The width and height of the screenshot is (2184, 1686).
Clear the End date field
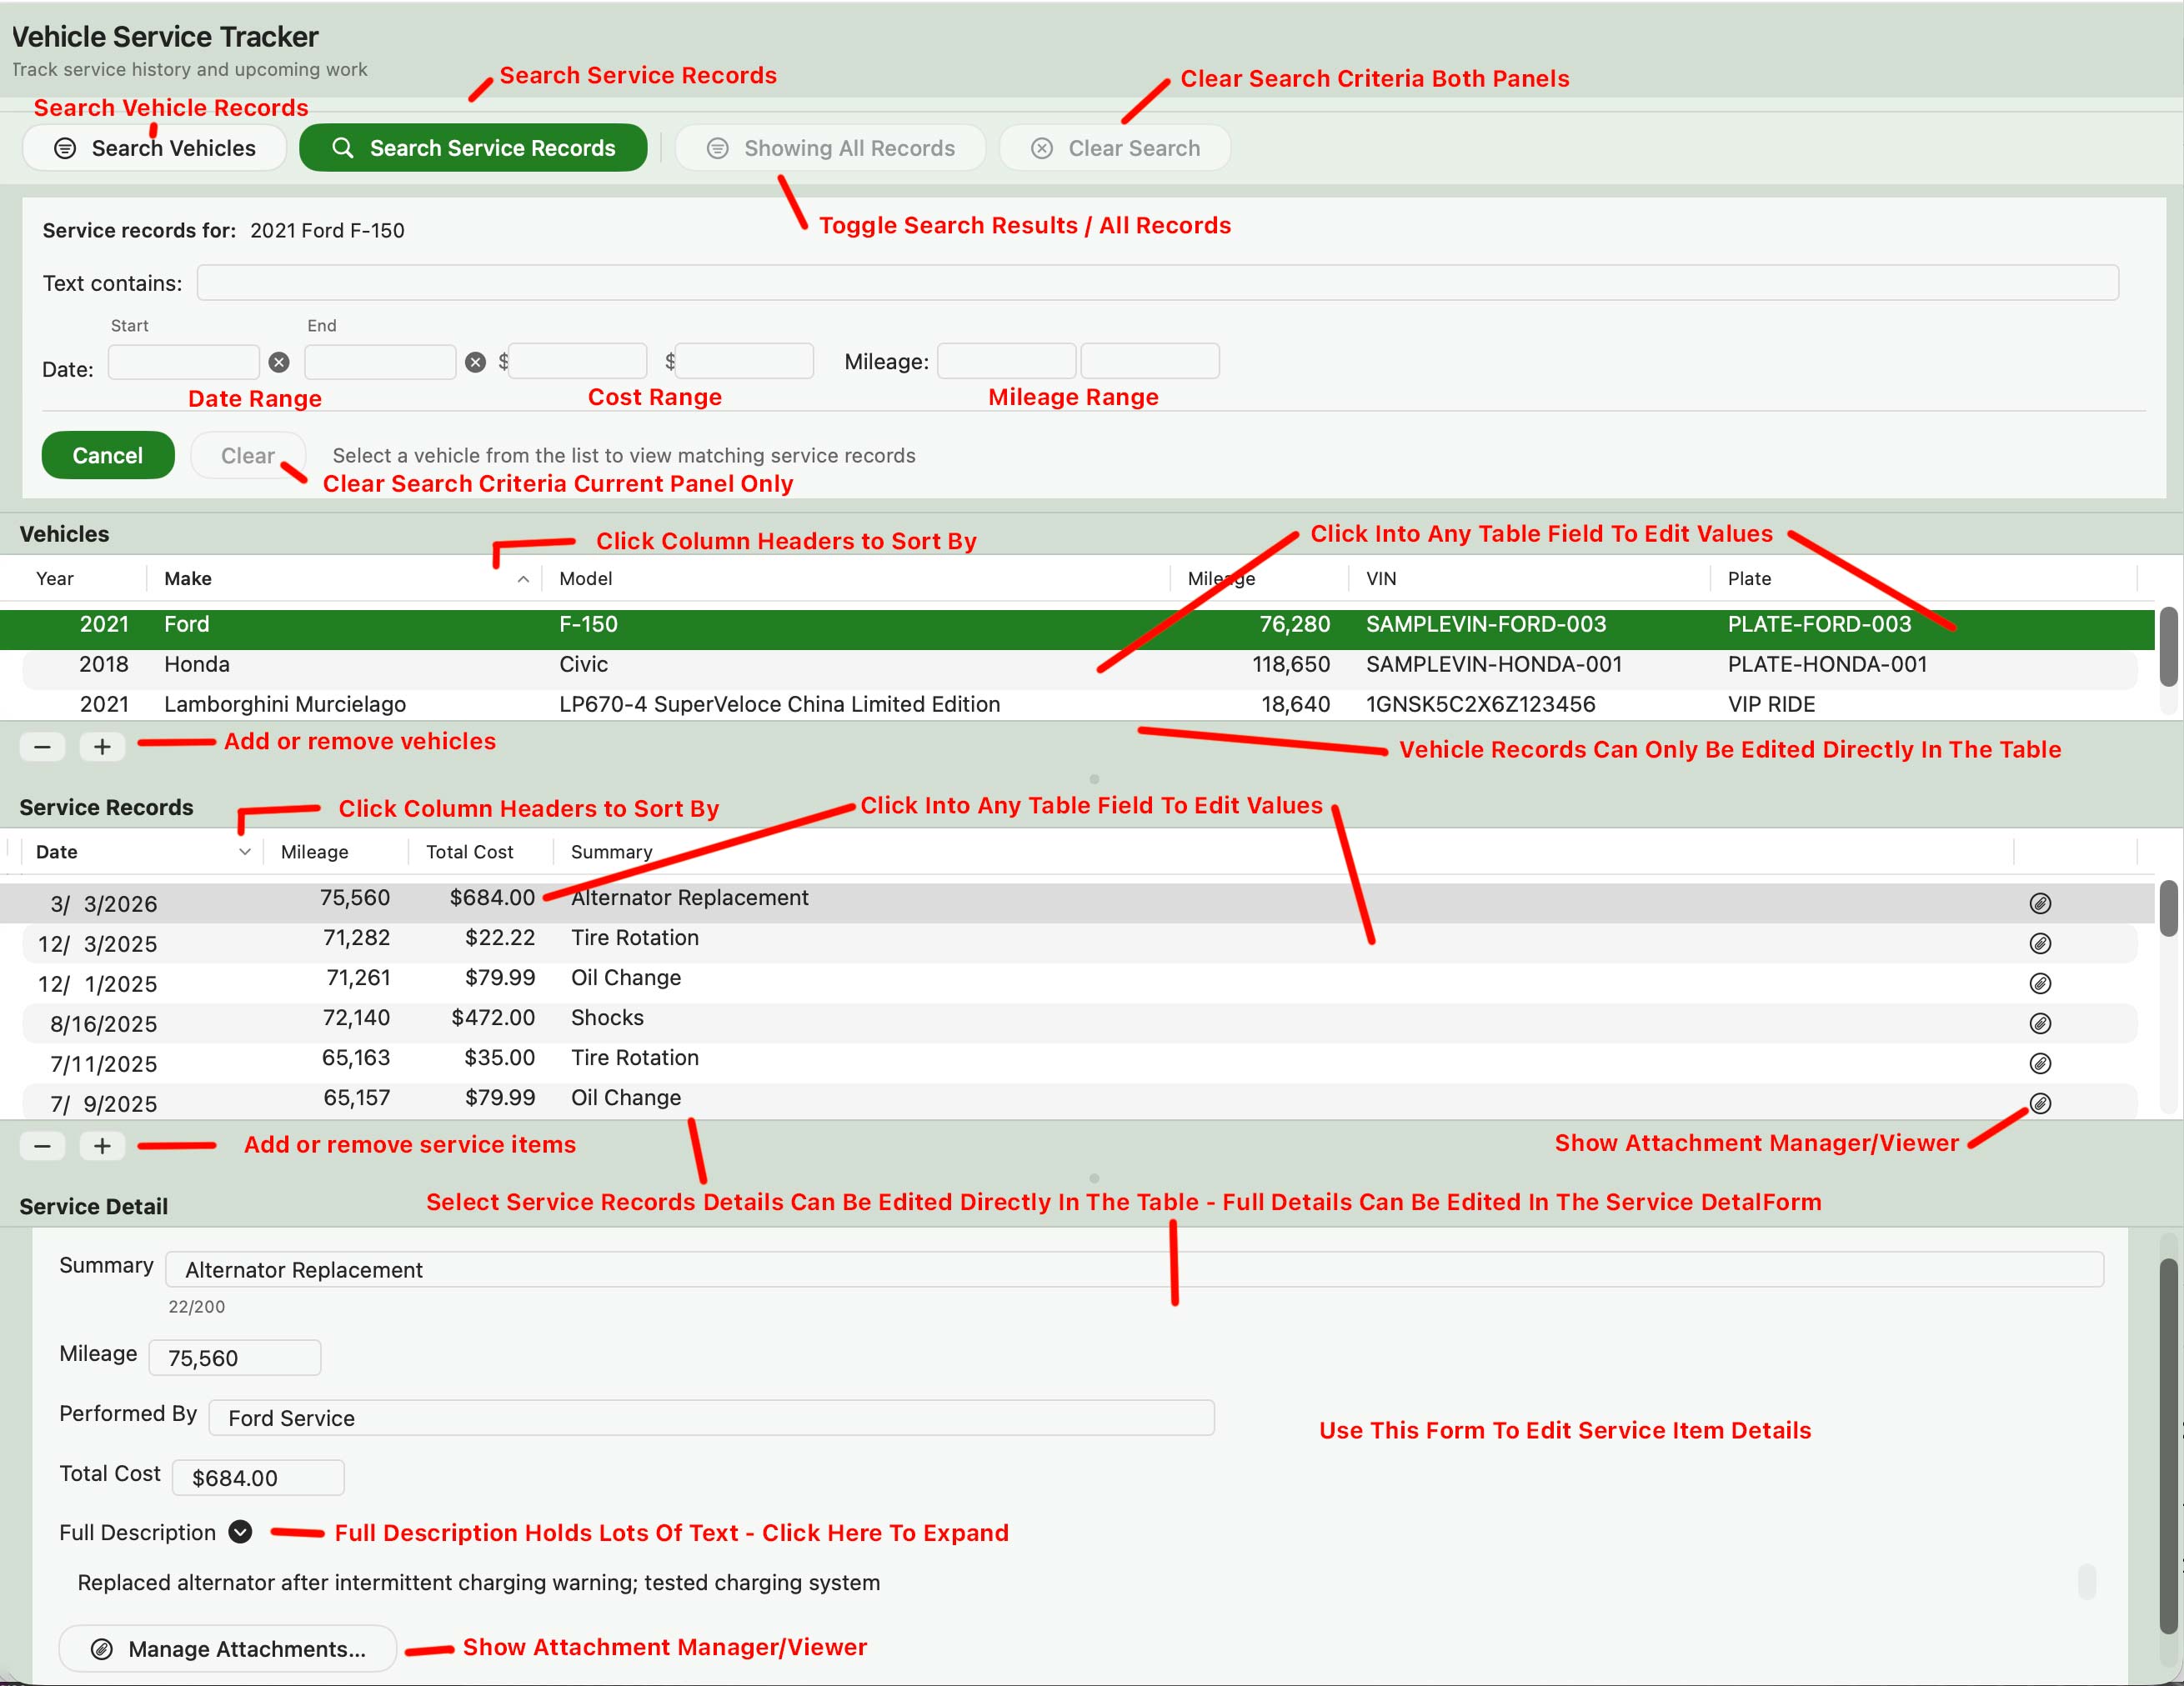476,362
